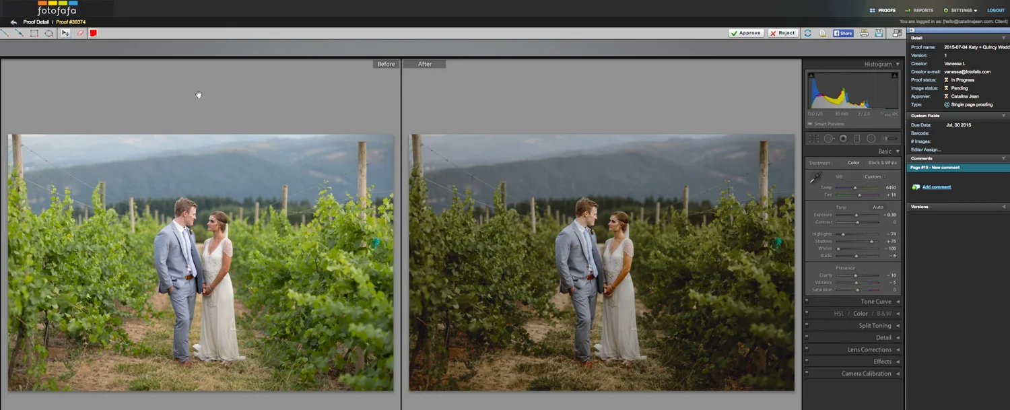Screen dimensions: 1010x410
Task: Open the WB Custom preset dropdown
Action: tap(875, 176)
